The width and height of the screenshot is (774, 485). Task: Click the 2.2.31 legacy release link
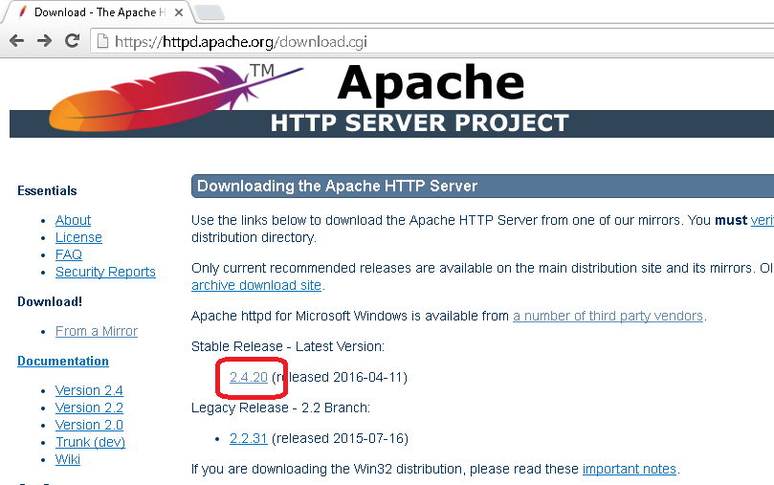tap(249, 438)
